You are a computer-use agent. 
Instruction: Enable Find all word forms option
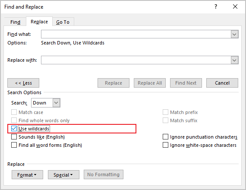(14, 145)
